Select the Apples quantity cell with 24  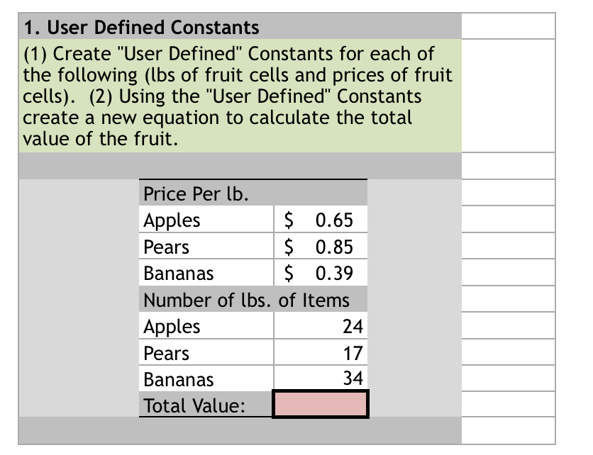pos(321,326)
